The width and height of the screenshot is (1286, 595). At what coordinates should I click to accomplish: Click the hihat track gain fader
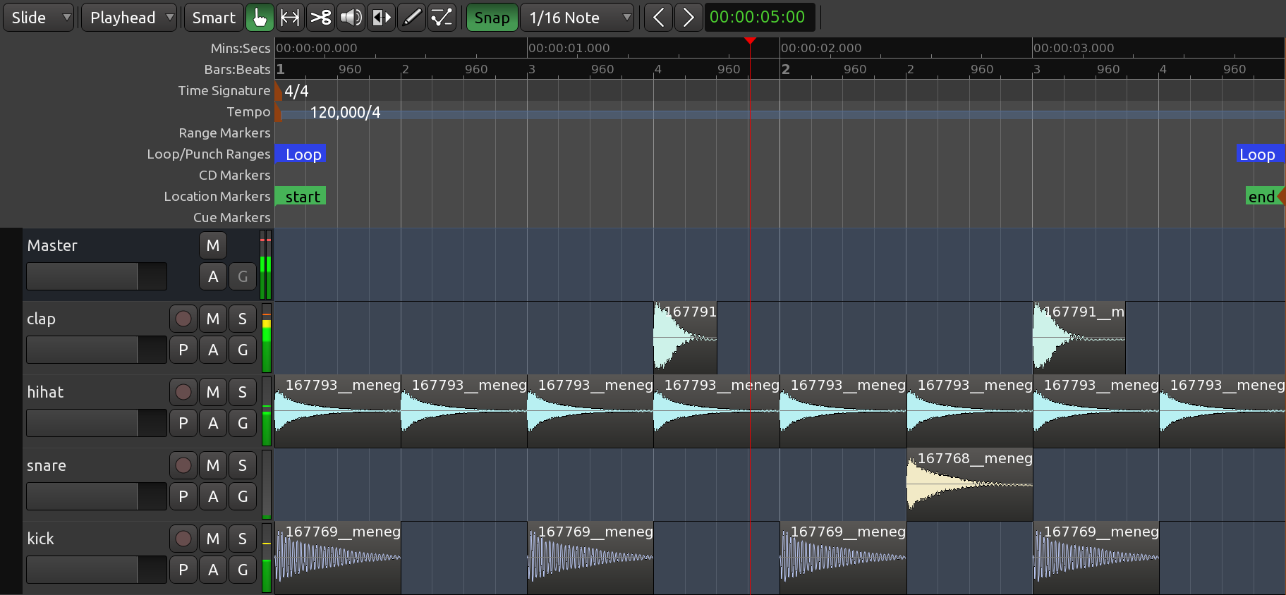pos(97,423)
